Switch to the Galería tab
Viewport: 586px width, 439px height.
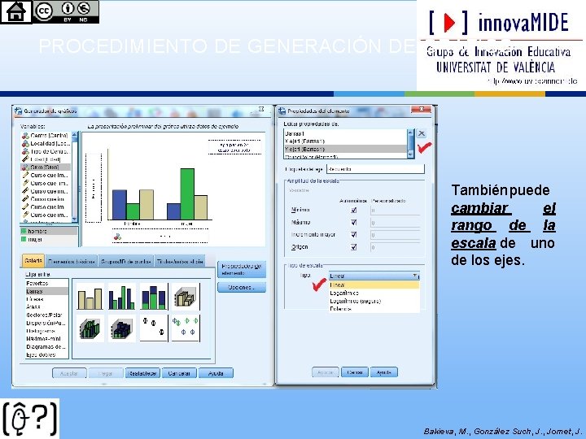tap(33, 261)
